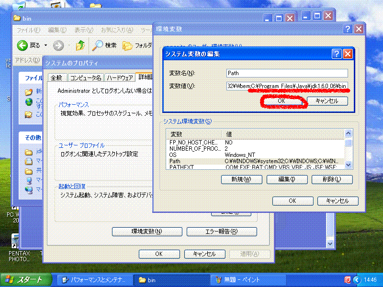Viewport: 383px width, 287px height.
Task: Expand hidden tray icons with the arrow
Action: pyautogui.click(x=357, y=280)
